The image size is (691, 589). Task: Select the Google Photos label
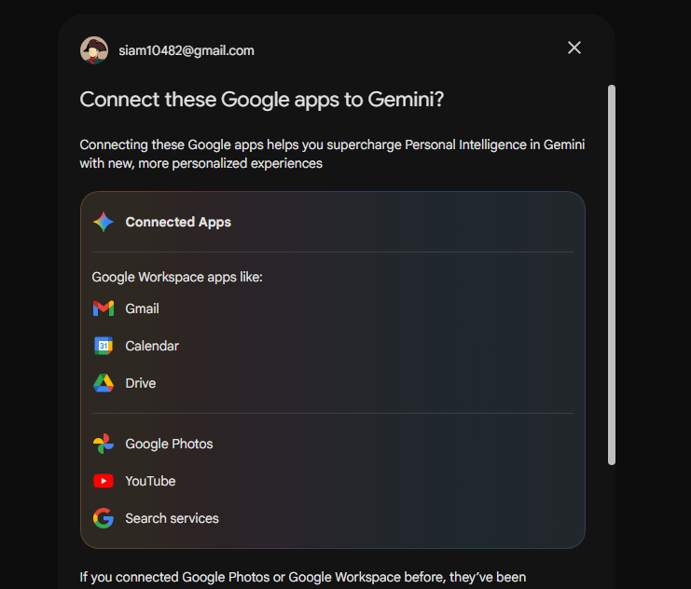pos(169,444)
